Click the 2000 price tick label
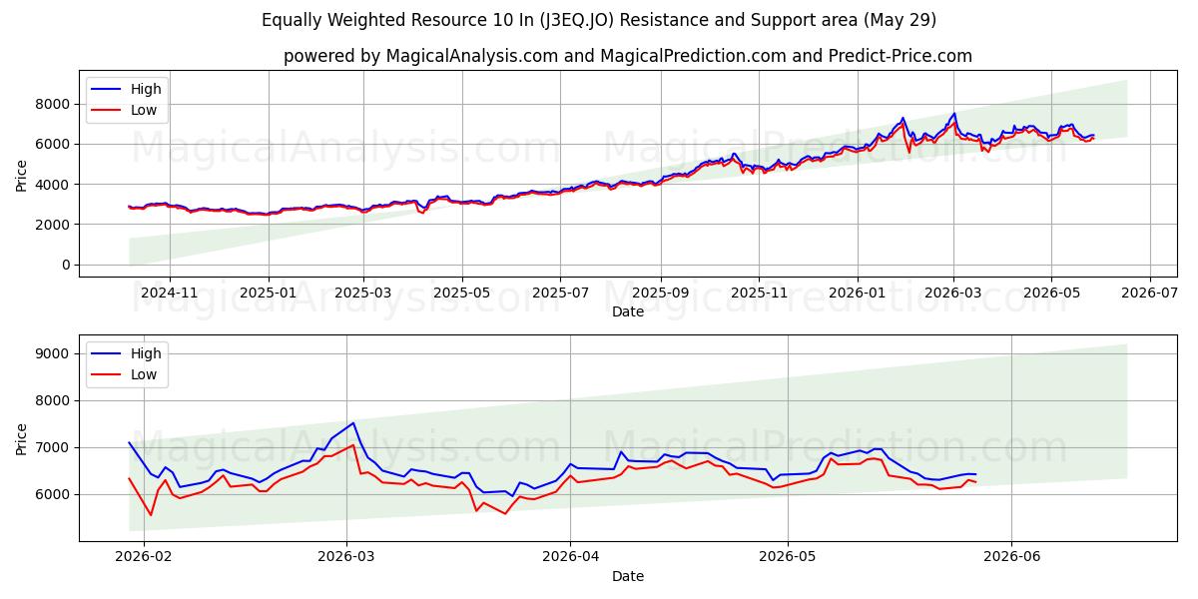 point(55,225)
